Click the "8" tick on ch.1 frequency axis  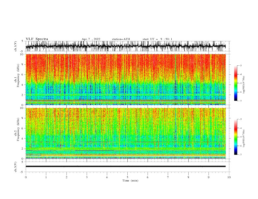[x=23, y=64]
